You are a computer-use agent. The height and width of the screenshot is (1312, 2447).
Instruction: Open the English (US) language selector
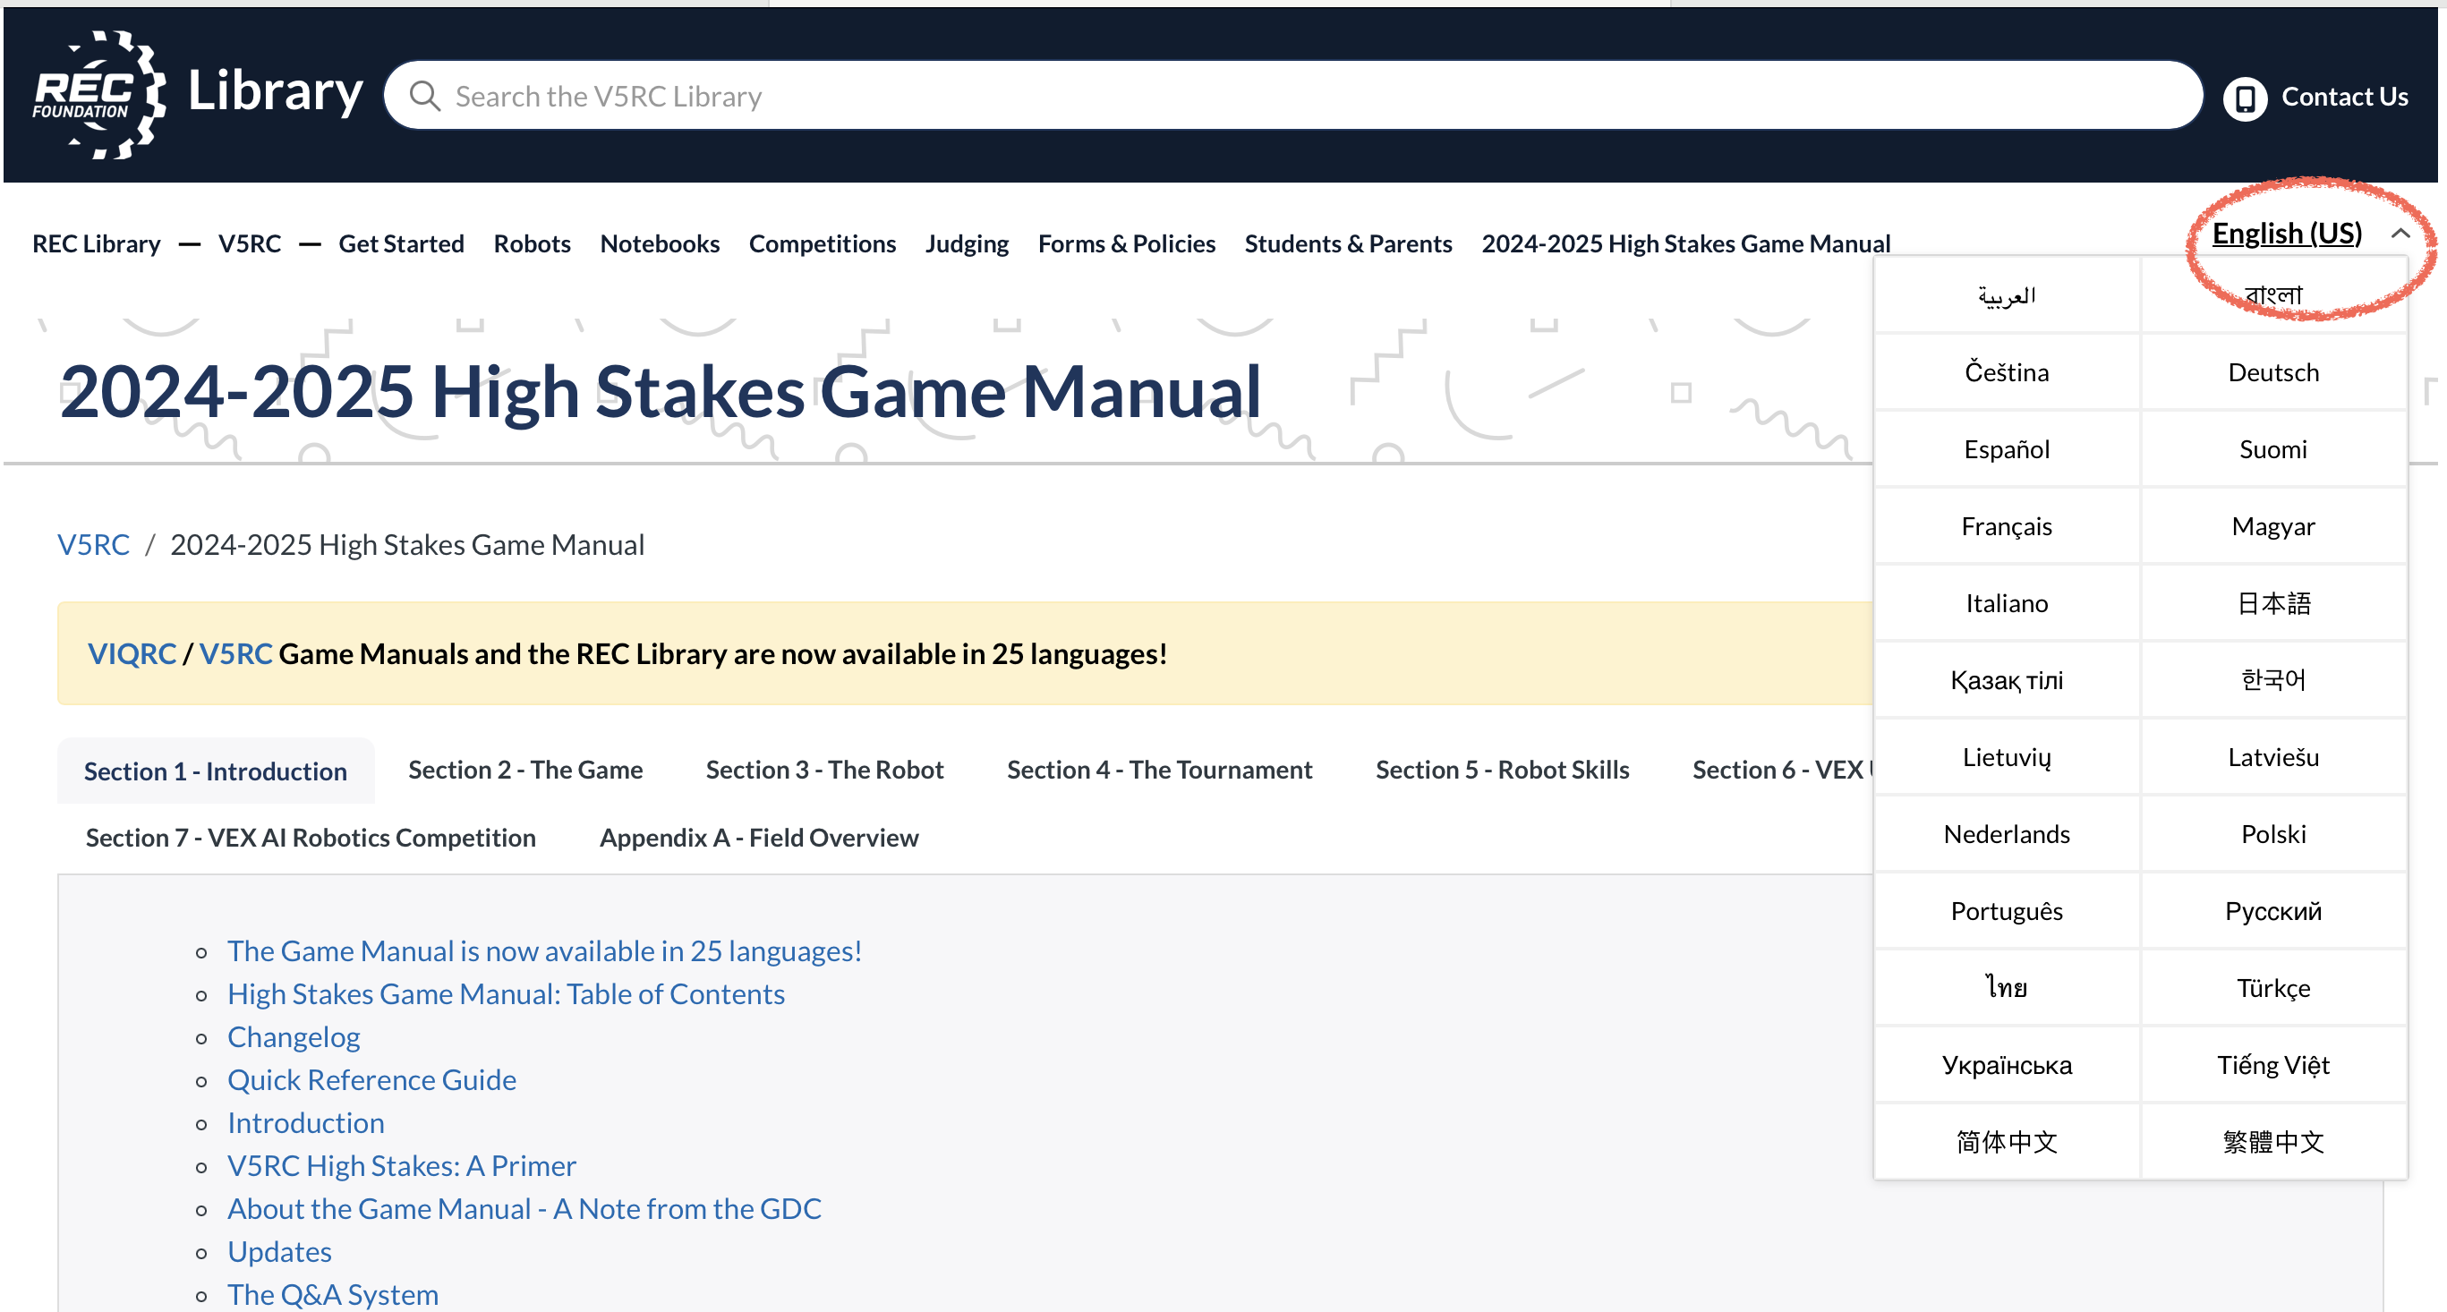tap(2287, 233)
